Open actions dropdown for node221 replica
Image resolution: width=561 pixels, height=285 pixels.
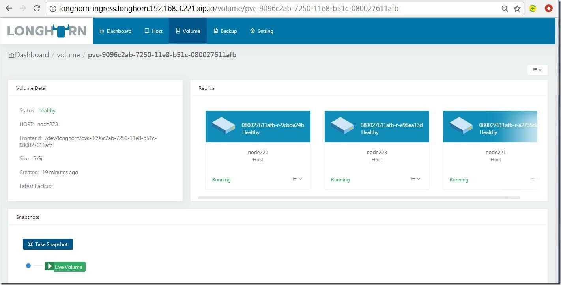533,179
